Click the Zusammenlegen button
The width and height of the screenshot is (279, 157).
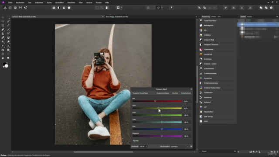point(163,93)
